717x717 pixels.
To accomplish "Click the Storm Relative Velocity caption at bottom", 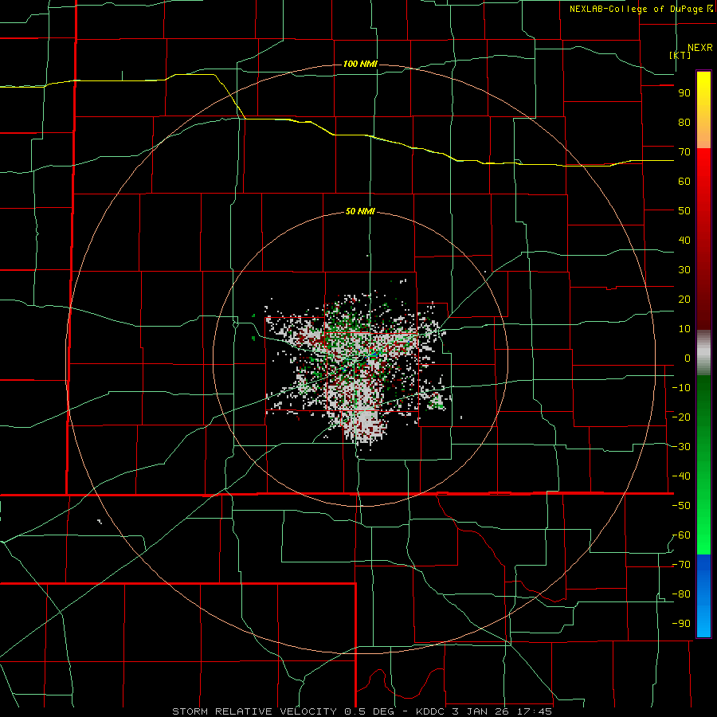I will pyautogui.click(x=362, y=711).
